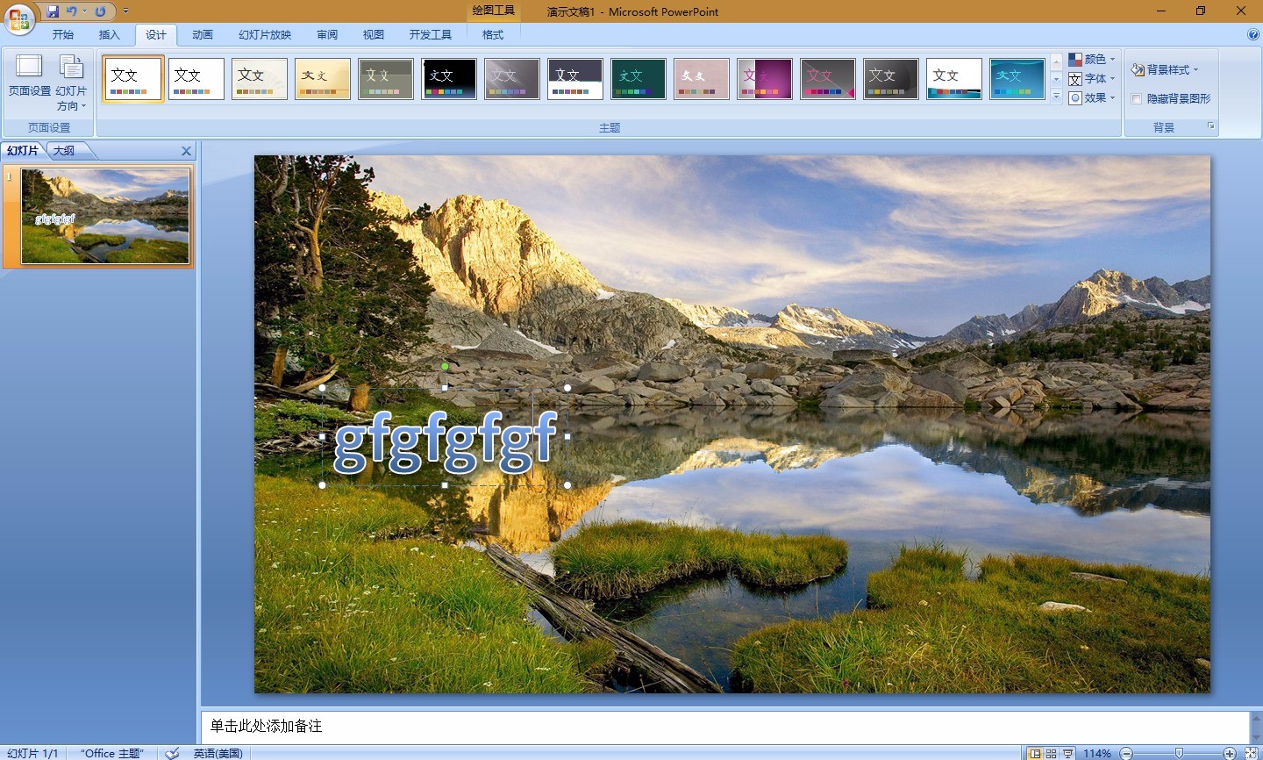Check the 隐藏背景图形 checkbox

click(x=1137, y=99)
